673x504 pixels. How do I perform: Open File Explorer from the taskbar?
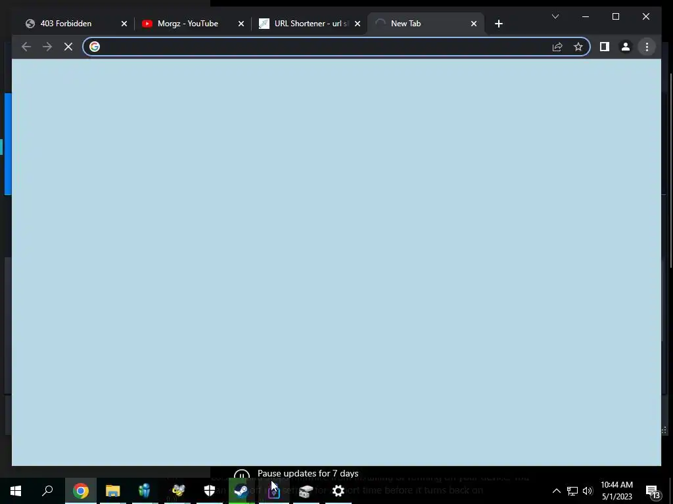tap(113, 491)
